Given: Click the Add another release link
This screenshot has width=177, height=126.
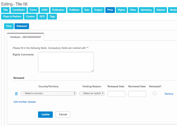Looking at the screenshot, I should coord(25,102).
